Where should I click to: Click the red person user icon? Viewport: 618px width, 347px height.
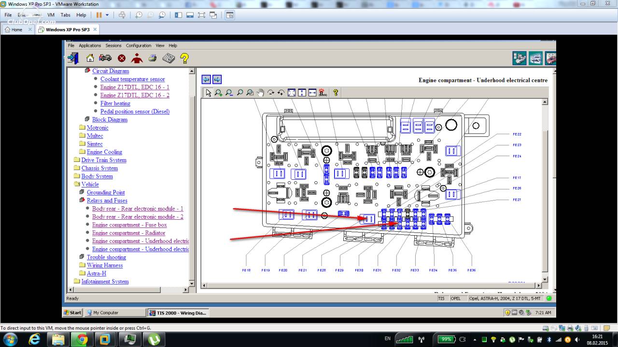click(137, 58)
